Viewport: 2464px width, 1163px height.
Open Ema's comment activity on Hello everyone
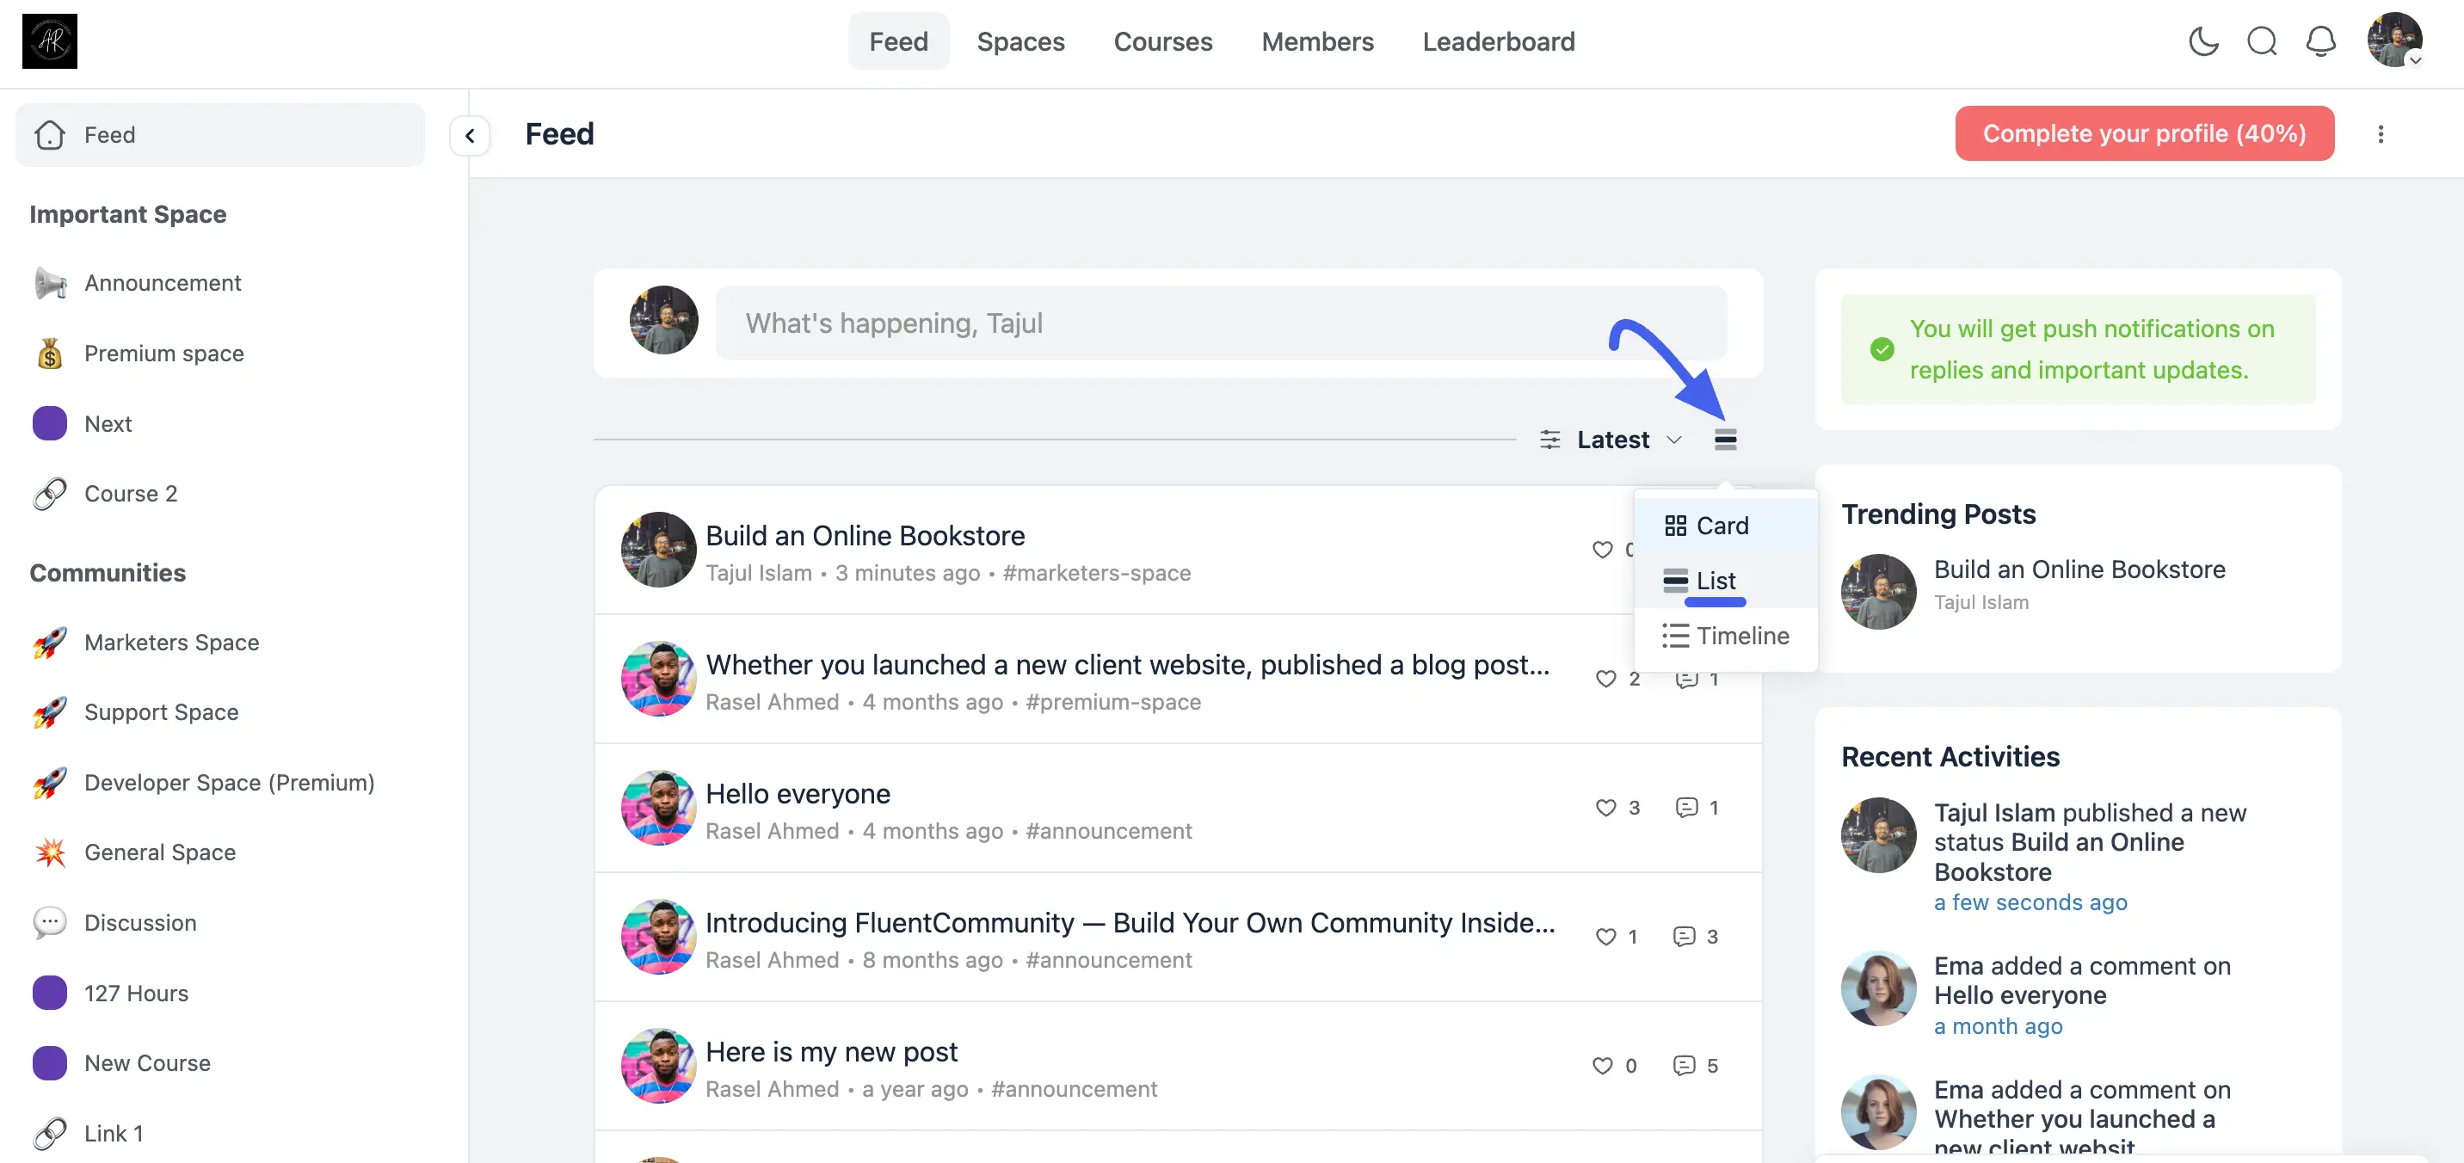tap(2082, 981)
